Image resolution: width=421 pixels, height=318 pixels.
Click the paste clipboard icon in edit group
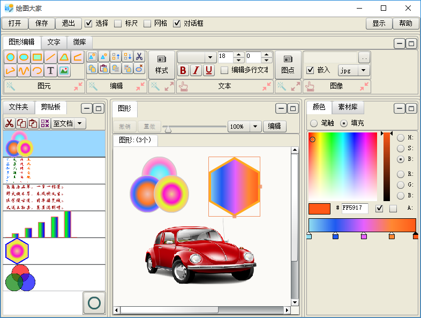pos(104,68)
